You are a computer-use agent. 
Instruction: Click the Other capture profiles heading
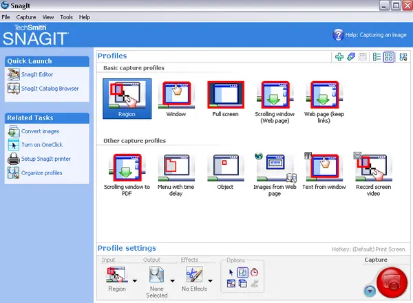(135, 141)
